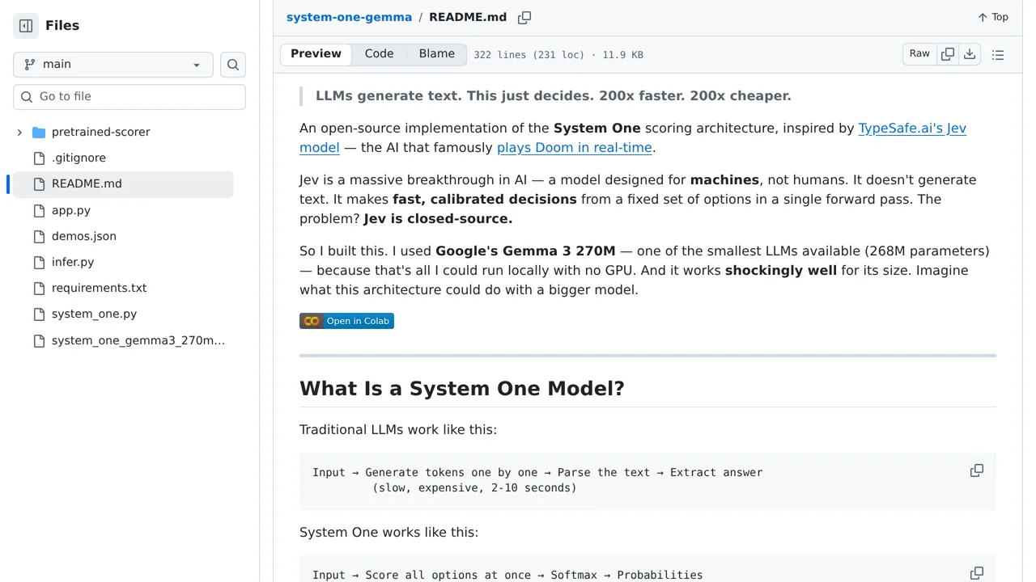View the Raw file
The width and height of the screenshot is (1036, 582).
919,54
